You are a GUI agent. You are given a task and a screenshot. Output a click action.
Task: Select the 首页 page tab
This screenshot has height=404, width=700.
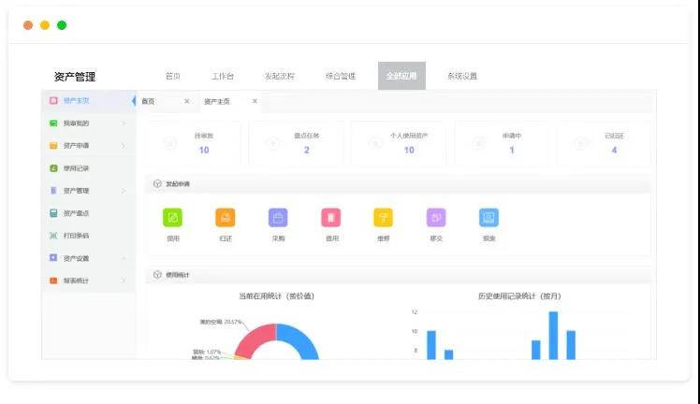point(149,101)
